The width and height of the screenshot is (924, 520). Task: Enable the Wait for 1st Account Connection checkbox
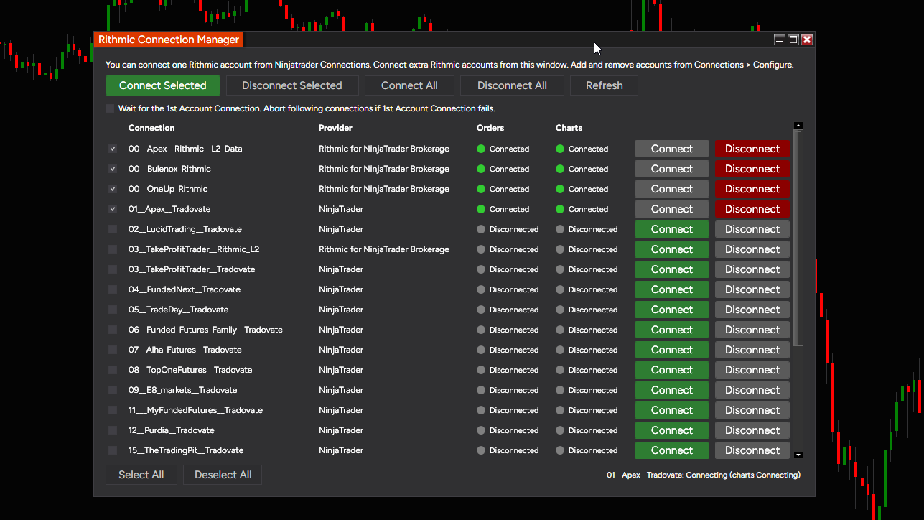110,108
